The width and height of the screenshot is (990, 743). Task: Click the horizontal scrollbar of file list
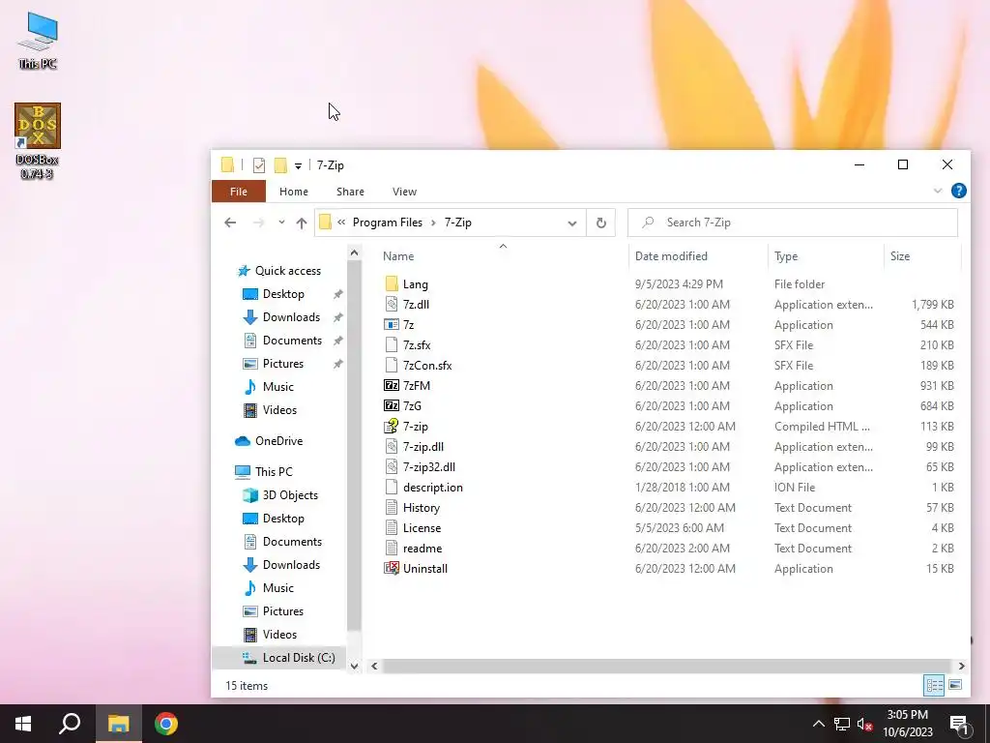[x=667, y=666]
